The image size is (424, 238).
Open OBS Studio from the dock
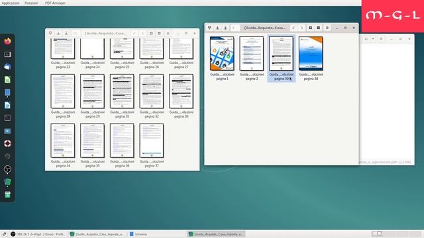tap(7, 169)
